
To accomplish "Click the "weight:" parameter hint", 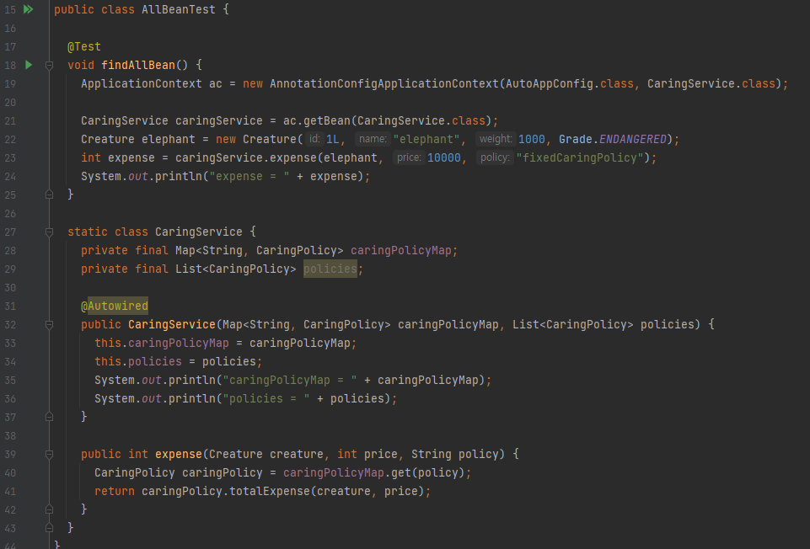I will pyautogui.click(x=496, y=139).
